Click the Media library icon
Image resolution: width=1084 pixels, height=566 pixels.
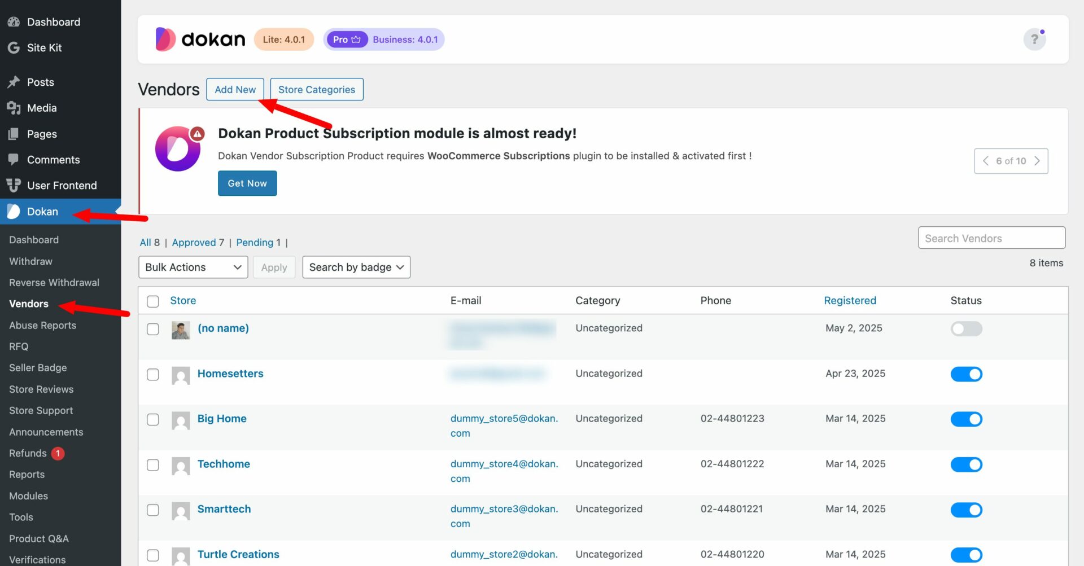(x=14, y=108)
